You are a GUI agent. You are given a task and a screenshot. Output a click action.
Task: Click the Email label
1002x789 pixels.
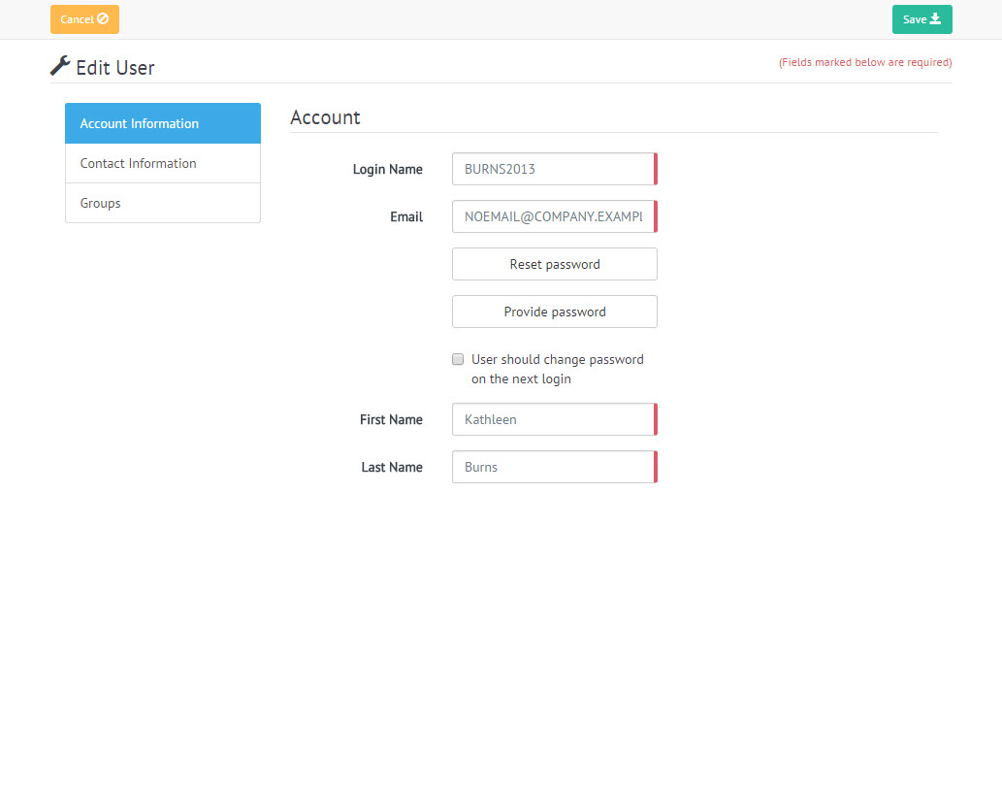(x=406, y=216)
